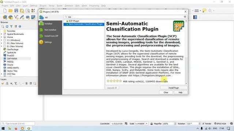
Task: Click the filter legend icon in Layers panel
Action: [16, 83]
